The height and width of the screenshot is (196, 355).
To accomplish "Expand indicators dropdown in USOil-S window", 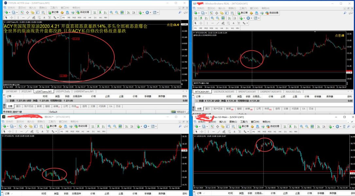I will pos(333,126).
